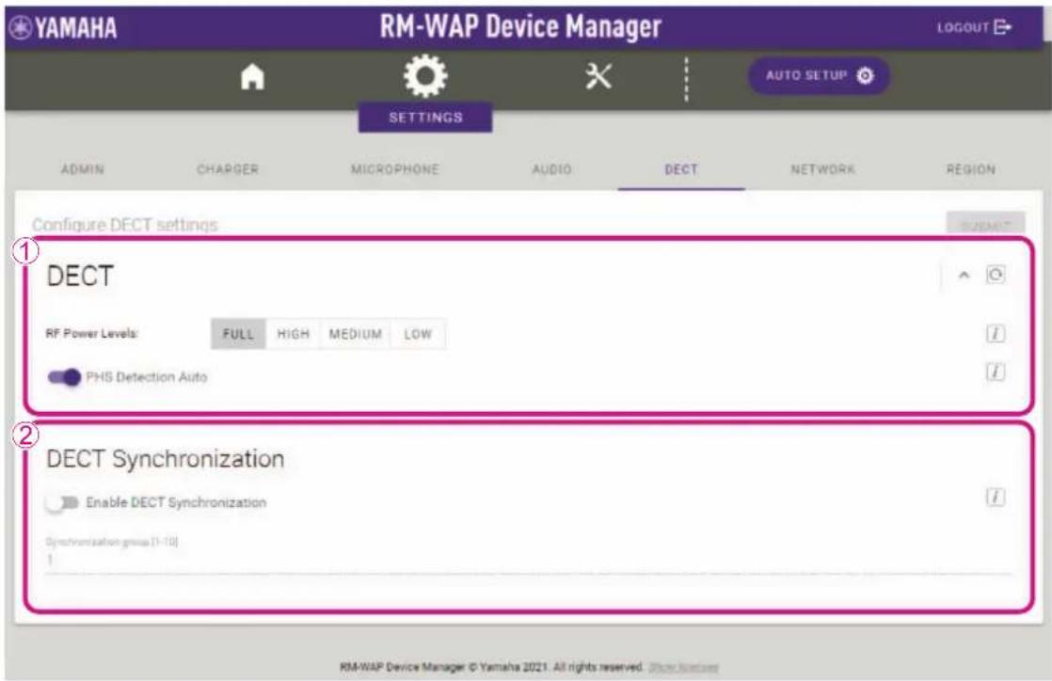Reset DECT section settings icon
Screen dimensions: 1052x681
click(996, 275)
